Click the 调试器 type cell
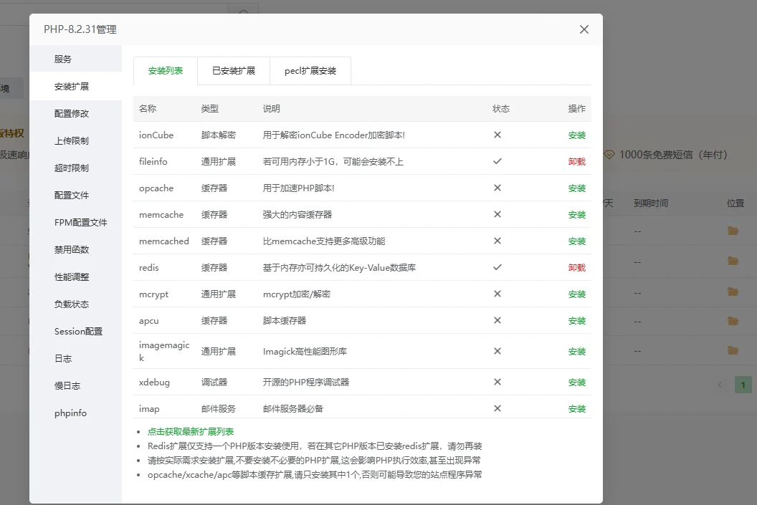Viewport: 757px width, 505px height. (x=214, y=383)
